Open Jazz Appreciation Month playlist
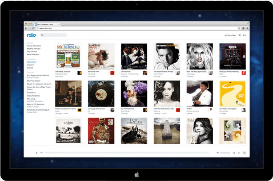The image size is (273, 181). tap(38, 75)
